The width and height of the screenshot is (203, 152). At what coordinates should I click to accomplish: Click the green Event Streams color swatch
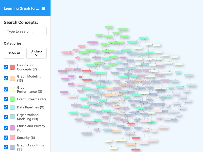(12, 99)
